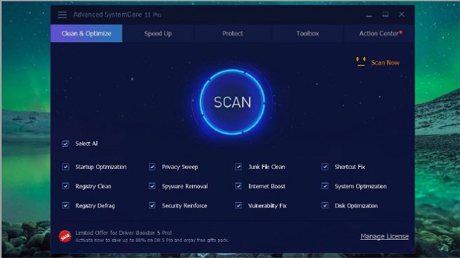
Task: Uncheck Vulnerability Fix
Action: 238,205
